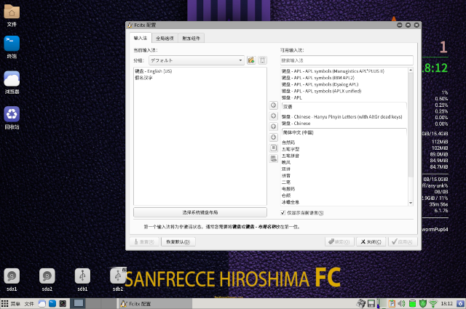
Task: Toggle 仅显示当前语言 checkbox
Action: tap(283, 212)
